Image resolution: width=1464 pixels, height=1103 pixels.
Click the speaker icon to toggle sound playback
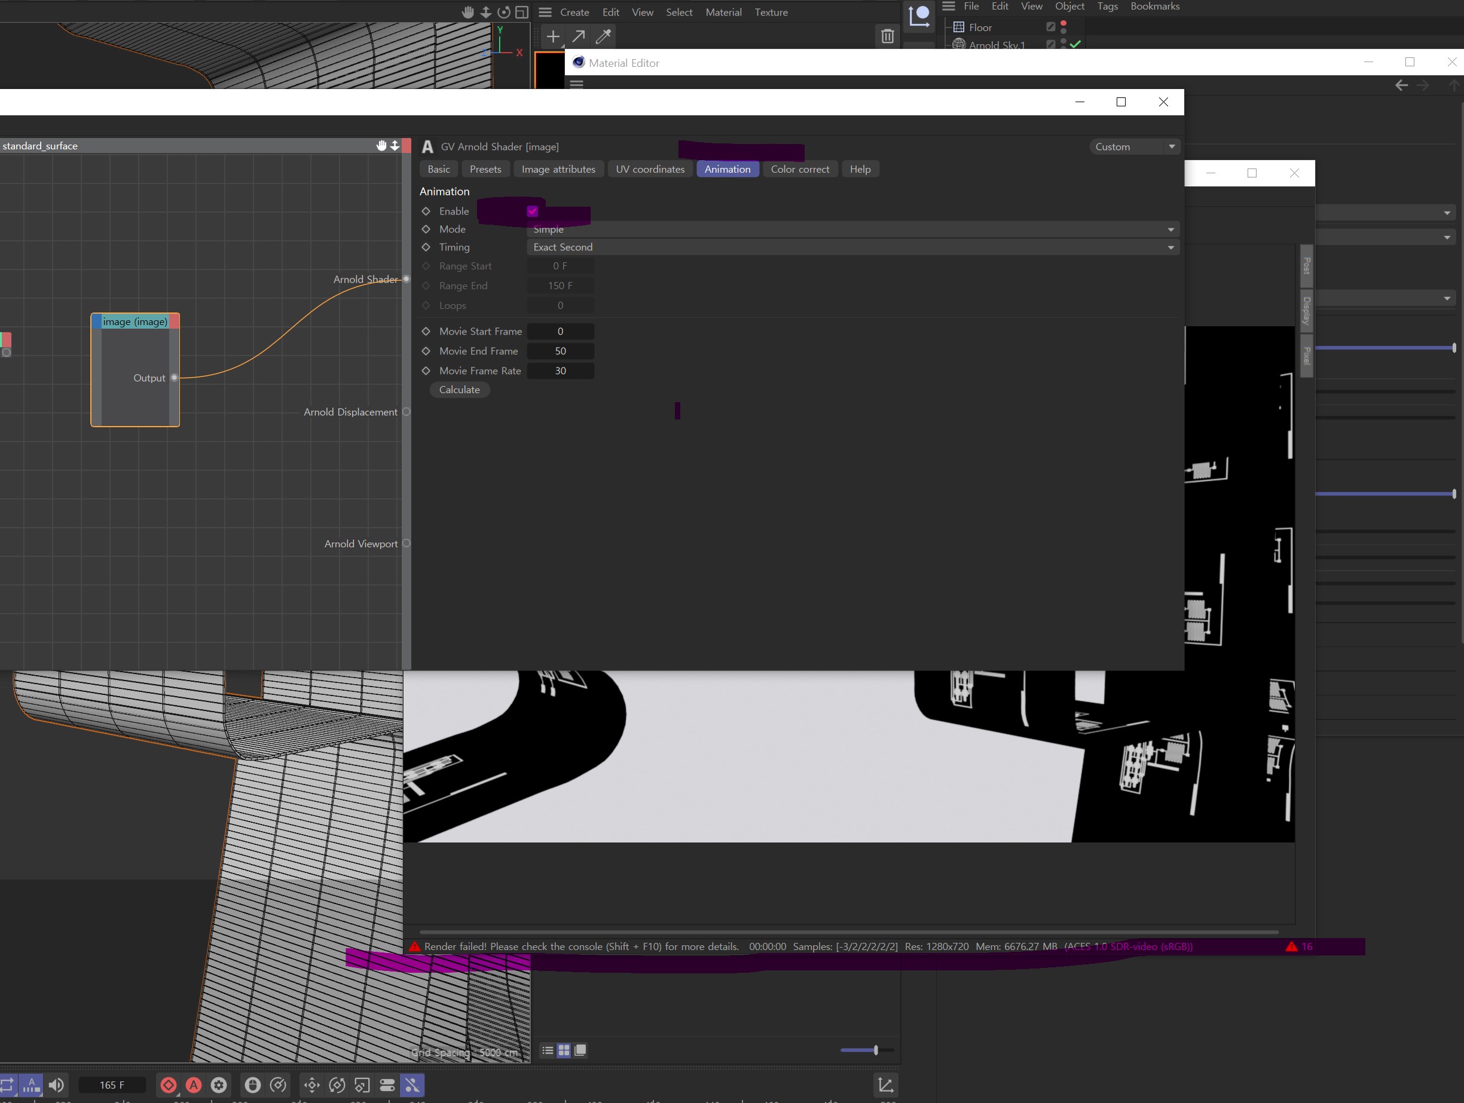pyautogui.click(x=56, y=1085)
